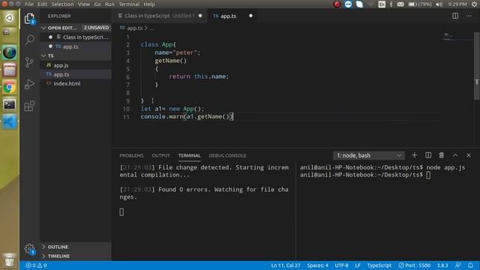This screenshot has width=480, height=270.
Task: Switch to the 'Class in typeScript' editor tab
Action: tap(160, 16)
